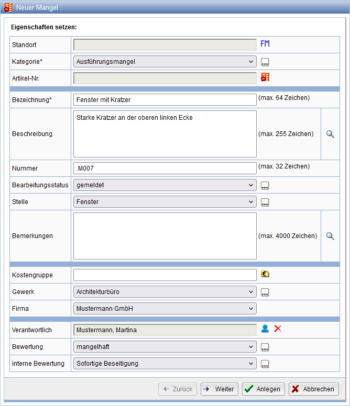The image size is (350, 406).
Task: Click magnifier icon next to Beschreibung
Action: click(330, 134)
